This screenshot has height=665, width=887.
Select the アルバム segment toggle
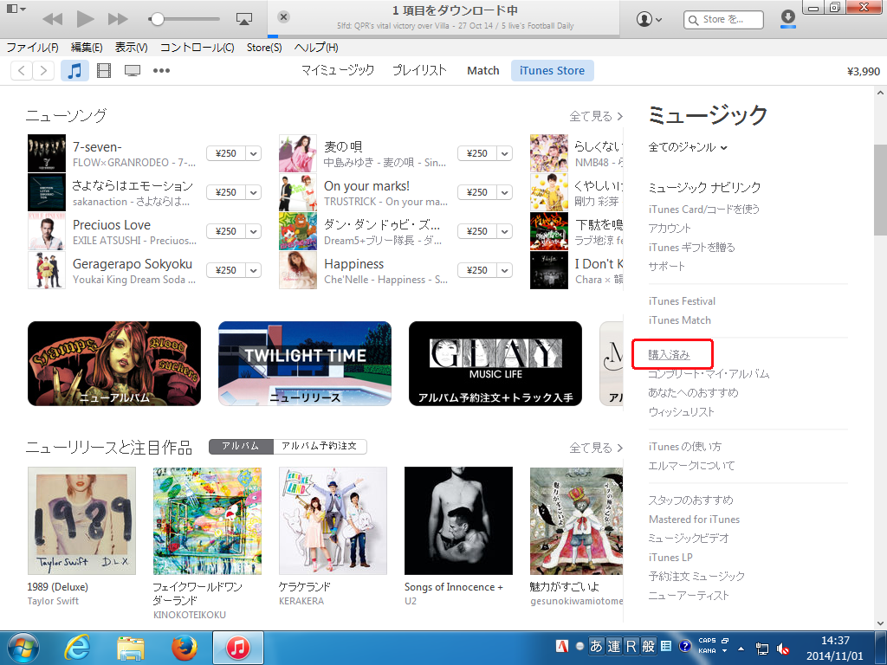point(241,446)
